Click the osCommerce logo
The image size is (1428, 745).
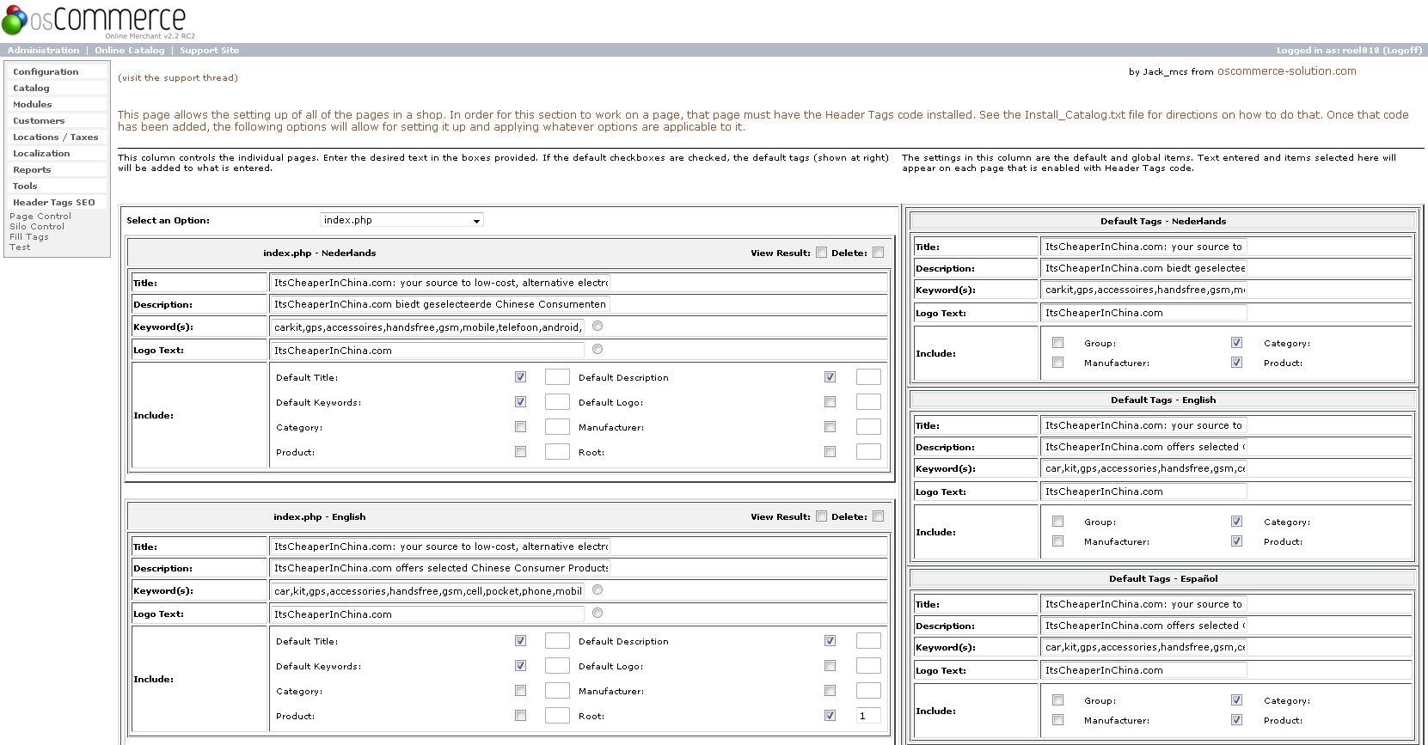pyautogui.click(x=98, y=21)
